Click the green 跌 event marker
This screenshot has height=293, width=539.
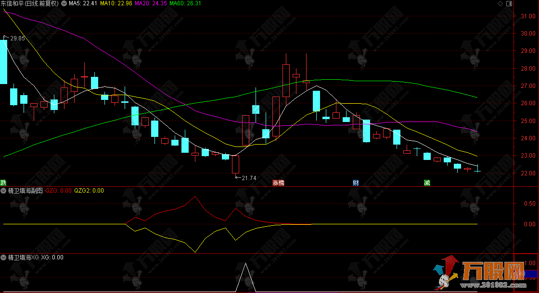pyautogui.click(x=3, y=183)
